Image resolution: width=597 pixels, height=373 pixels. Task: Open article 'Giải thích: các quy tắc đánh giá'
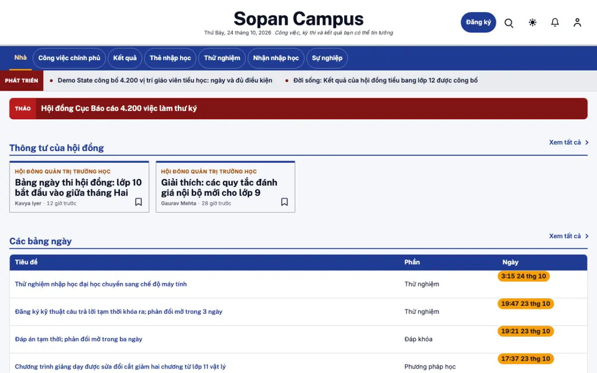(x=219, y=187)
